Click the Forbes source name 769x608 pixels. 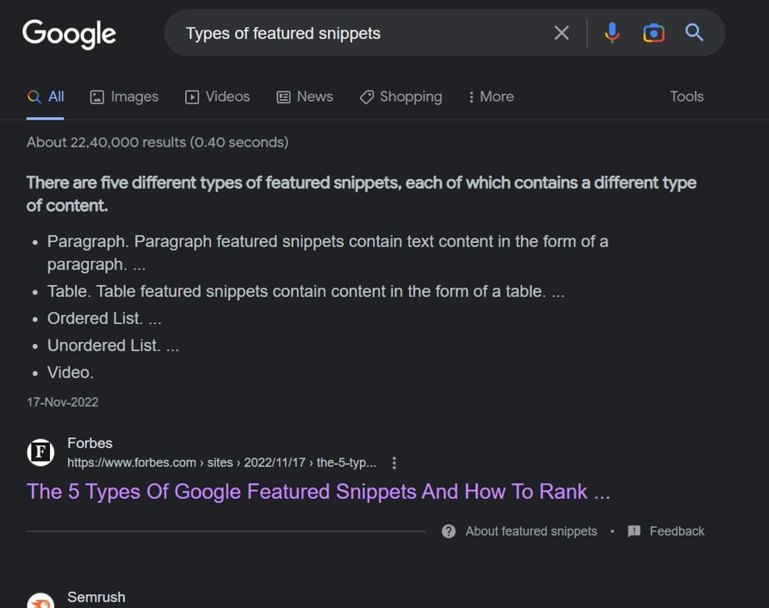[x=90, y=444]
